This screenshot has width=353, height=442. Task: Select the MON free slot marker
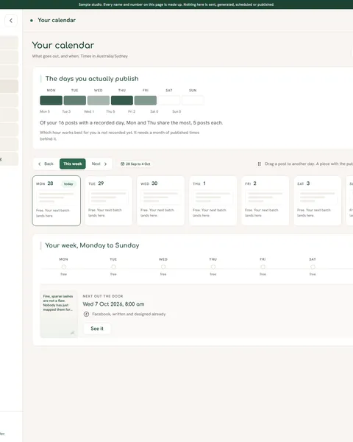pos(64,267)
